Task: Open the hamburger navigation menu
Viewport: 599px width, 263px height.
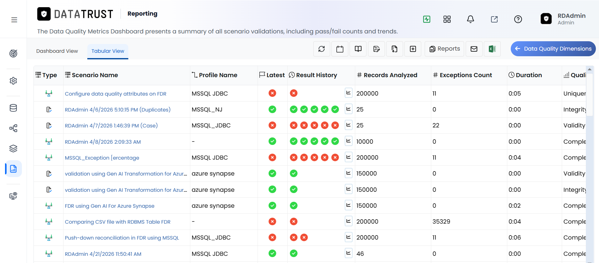Action: click(x=14, y=20)
